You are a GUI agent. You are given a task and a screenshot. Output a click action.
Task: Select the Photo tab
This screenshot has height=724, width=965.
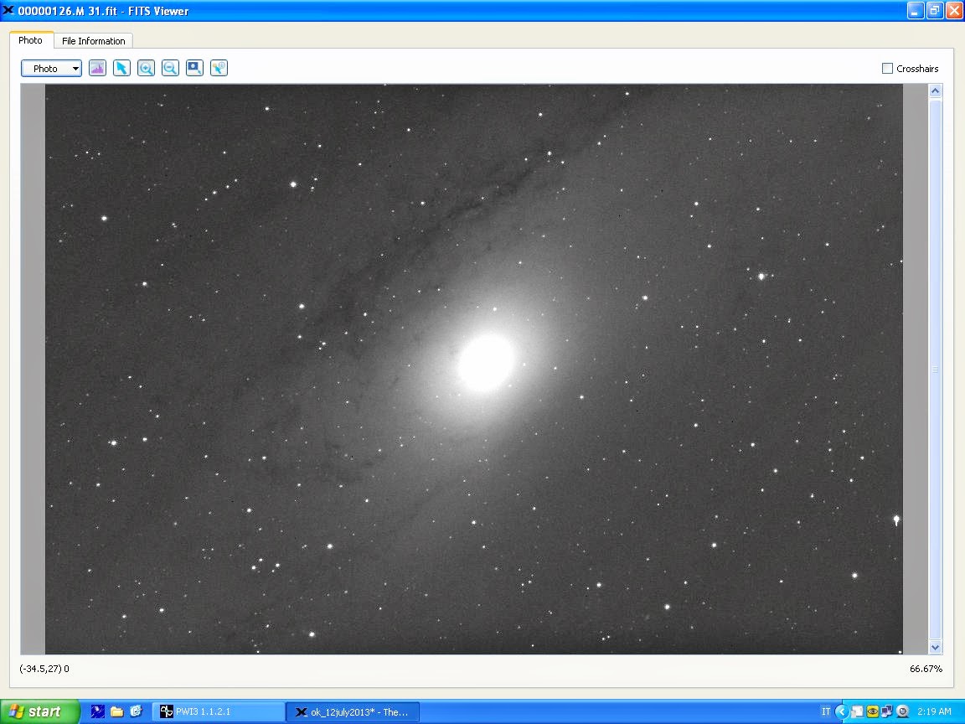[31, 40]
